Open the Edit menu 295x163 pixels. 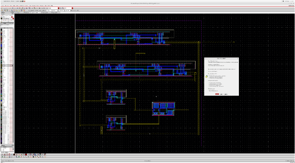click(x=8, y=6)
